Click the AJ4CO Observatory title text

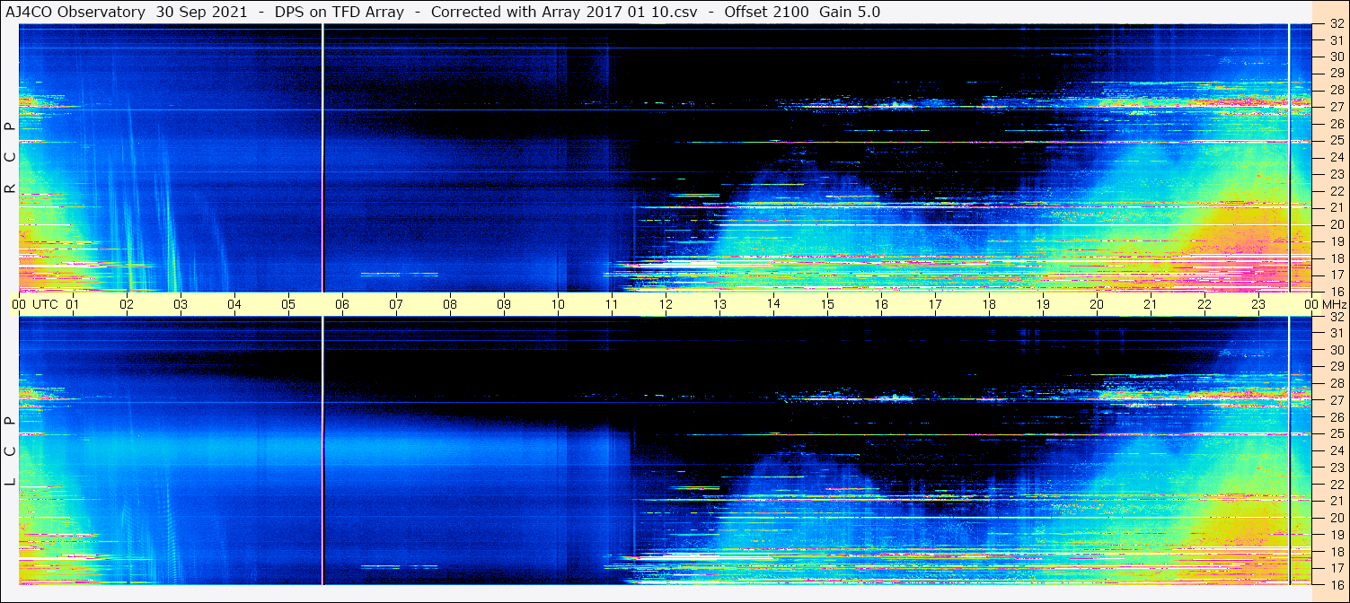pyautogui.click(x=75, y=12)
